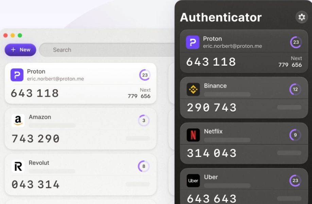Click the Uber logo icon
The height and width of the screenshot is (204, 312).
[x=193, y=181]
